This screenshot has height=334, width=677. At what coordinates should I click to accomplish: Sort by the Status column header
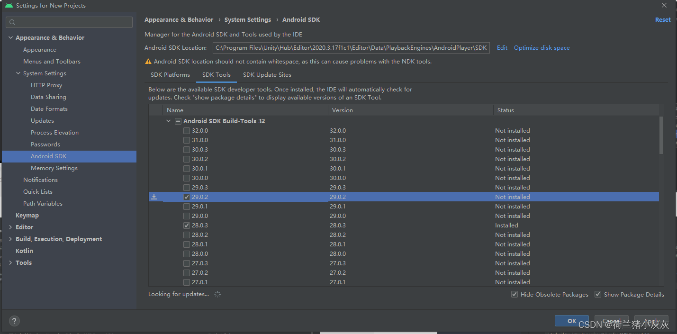coord(576,110)
